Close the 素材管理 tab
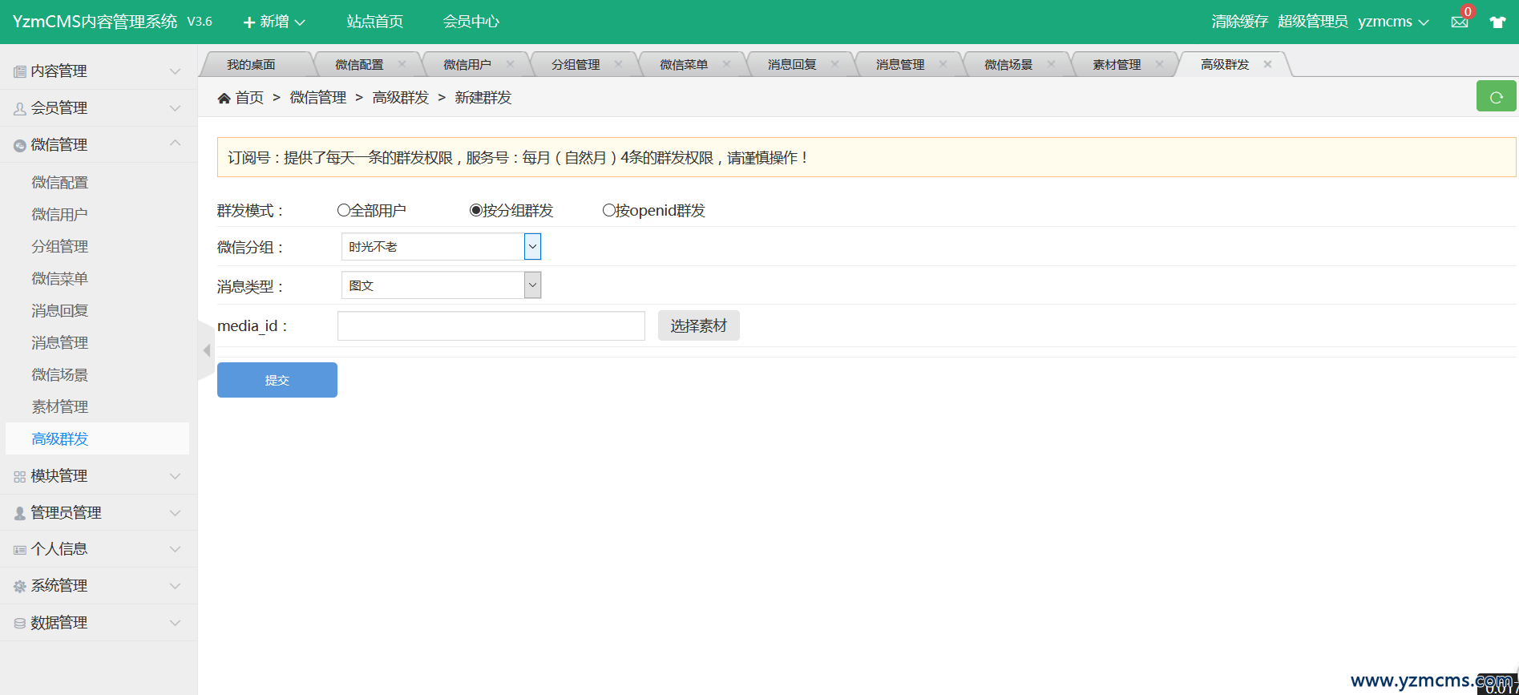The image size is (1519, 695). 1159,64
